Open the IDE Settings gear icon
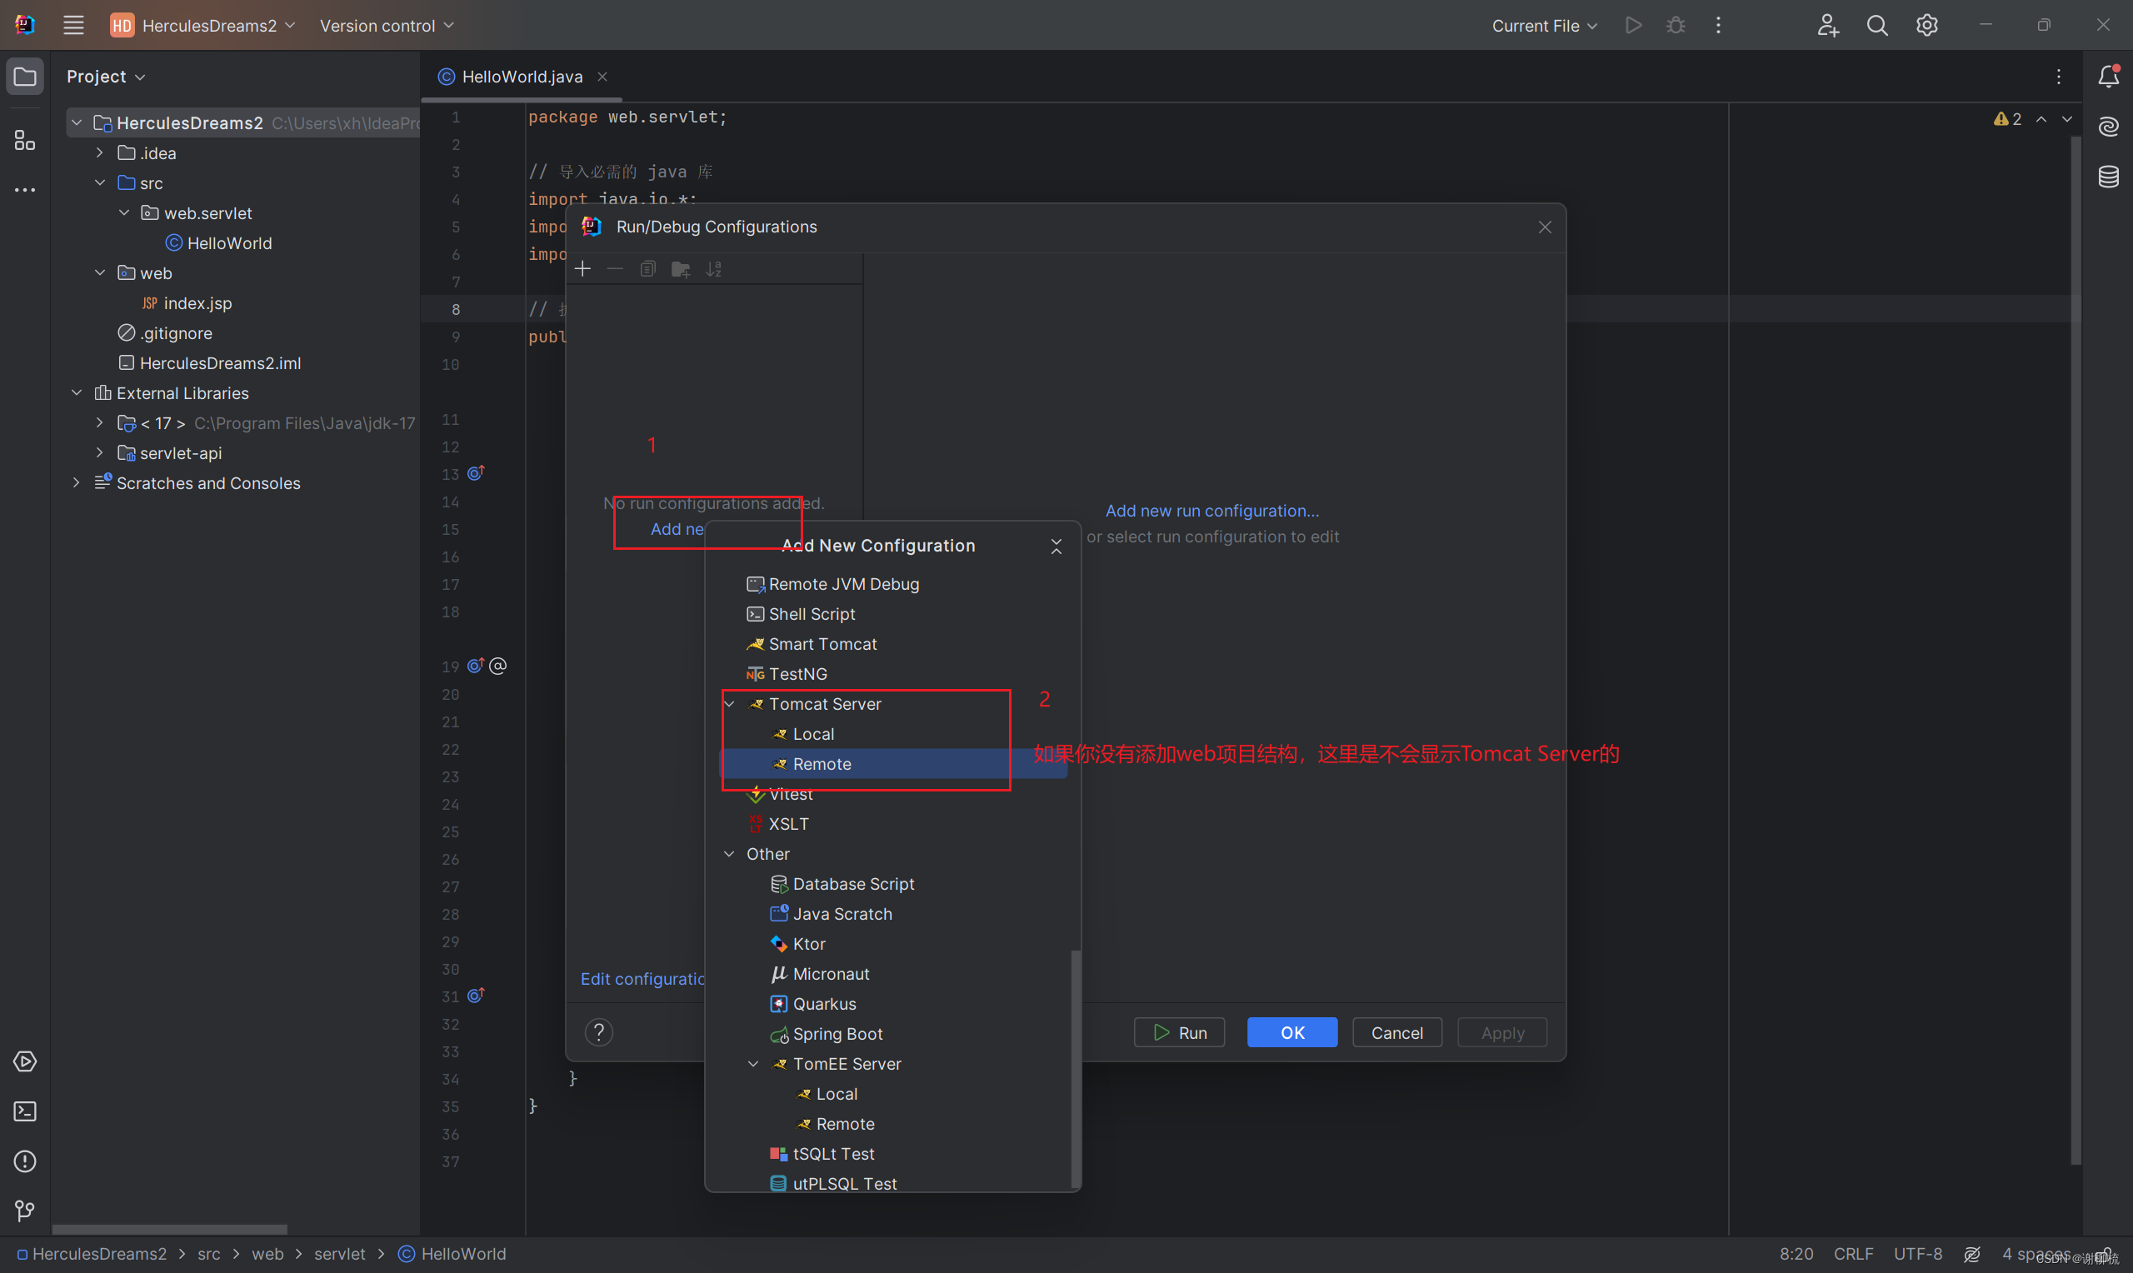Viewport: 2133px width, 1273px height. pyautogui.click(x=1926, y=25)
